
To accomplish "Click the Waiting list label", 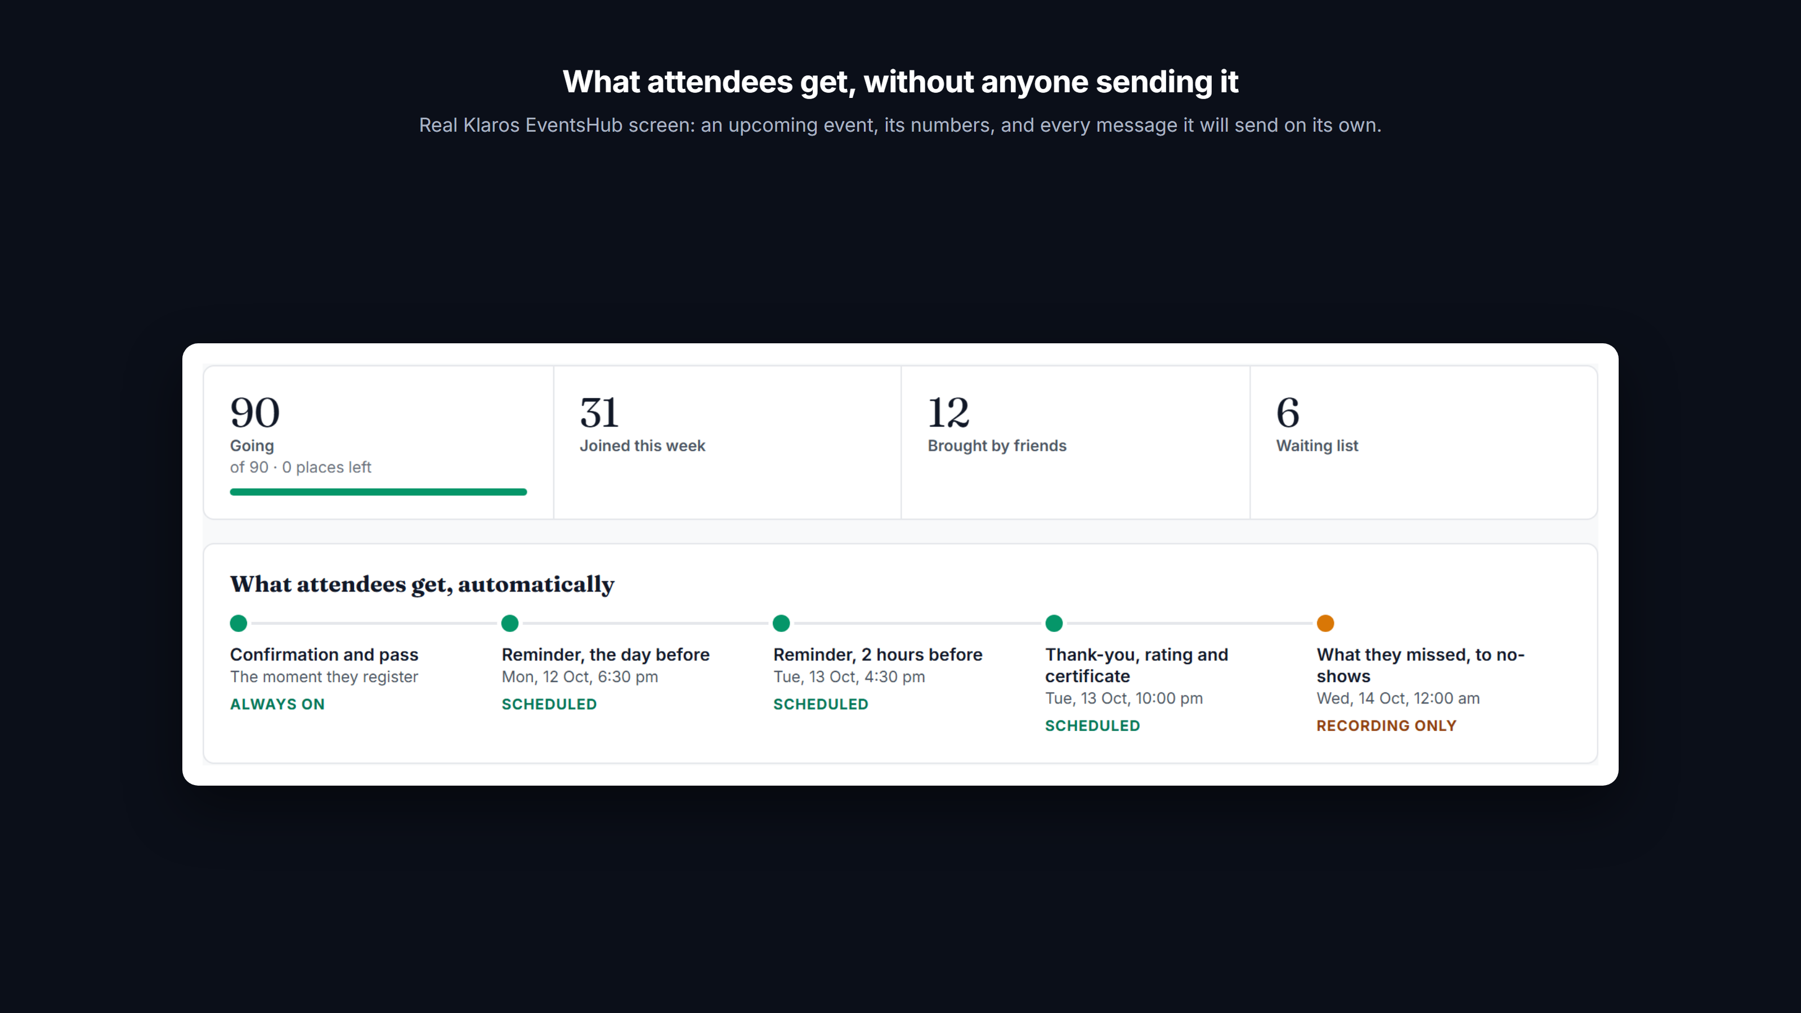I will (x=1317, y=446).
